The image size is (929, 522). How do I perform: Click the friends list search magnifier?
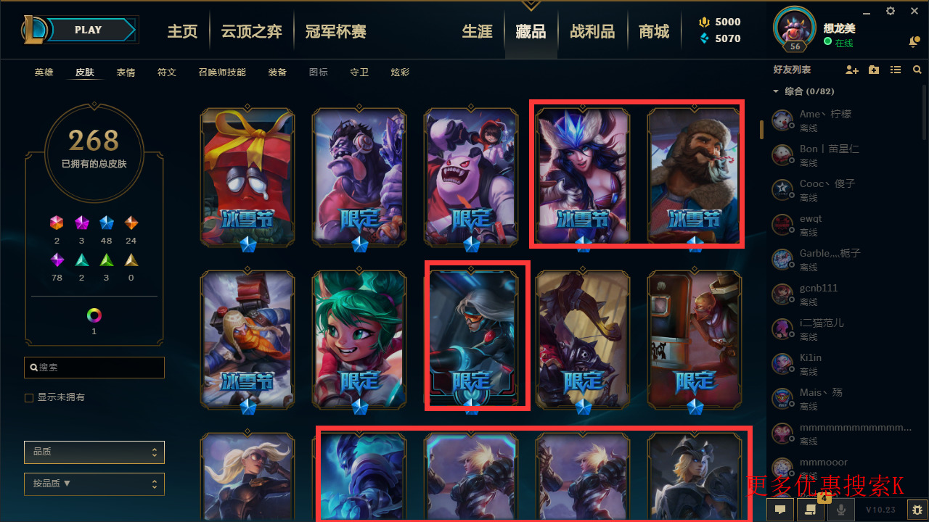(x=917, y=70)
